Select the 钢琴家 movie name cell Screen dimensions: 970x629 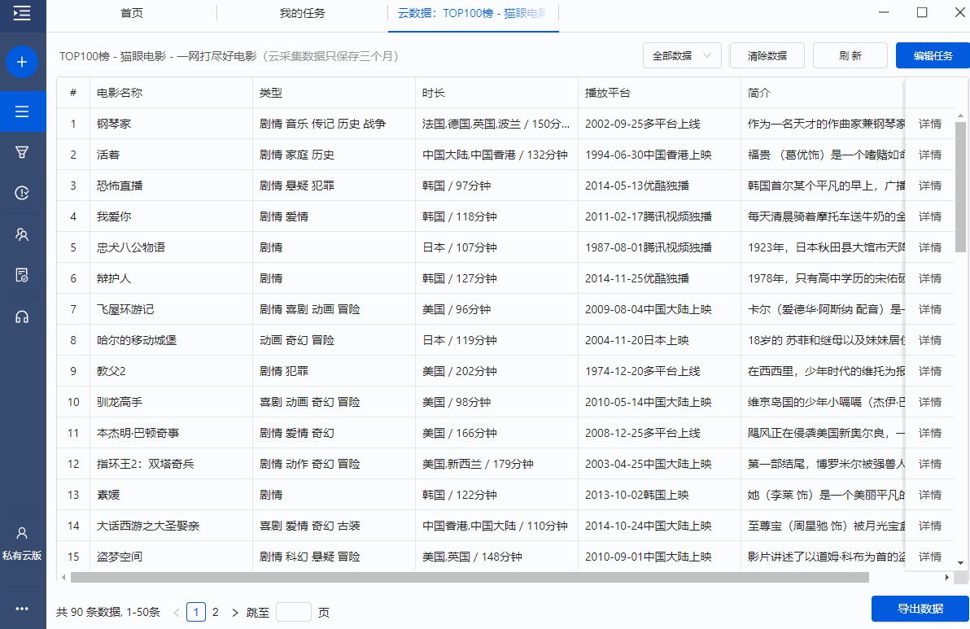[172, 124]
